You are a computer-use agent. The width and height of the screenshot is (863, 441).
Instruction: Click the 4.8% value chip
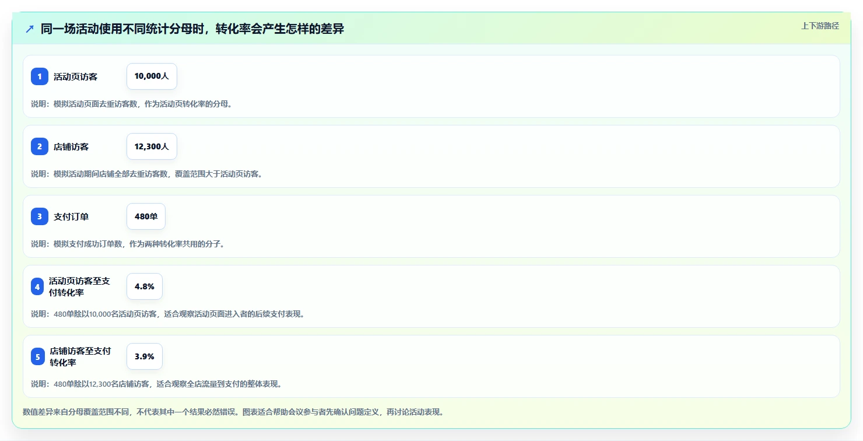tap(145, 286)
